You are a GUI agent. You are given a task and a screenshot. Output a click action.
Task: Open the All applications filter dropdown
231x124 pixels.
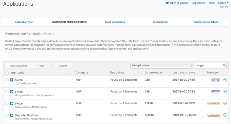pos(162,65)
